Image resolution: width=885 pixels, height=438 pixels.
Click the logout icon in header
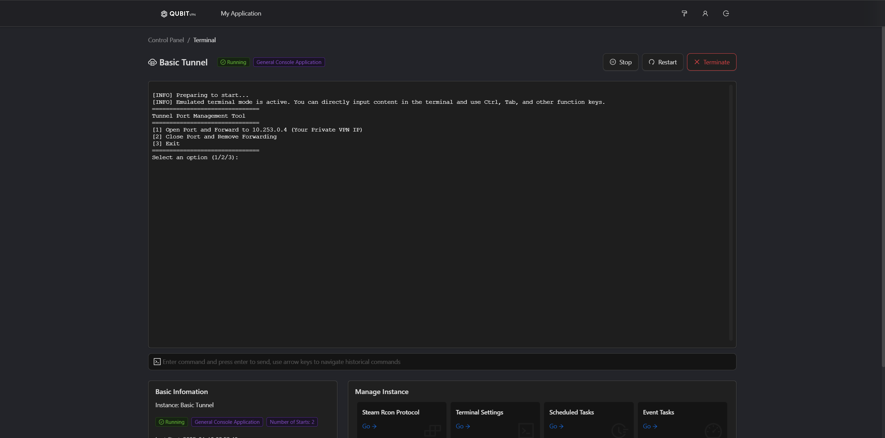pos(726,13)
